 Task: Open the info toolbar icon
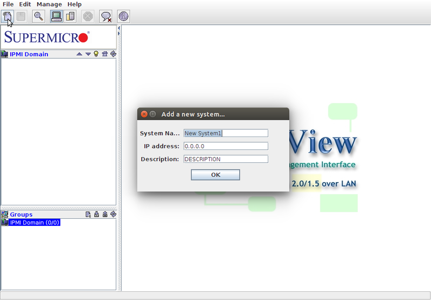(123, 16)
